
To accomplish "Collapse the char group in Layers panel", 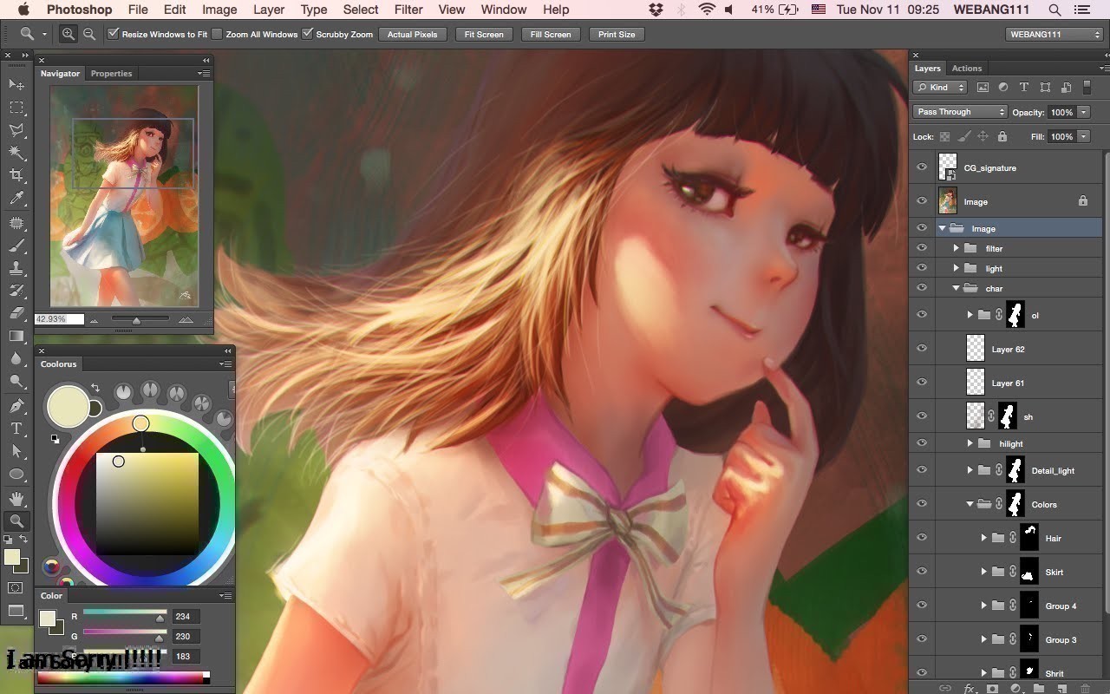I will point(954,287).
